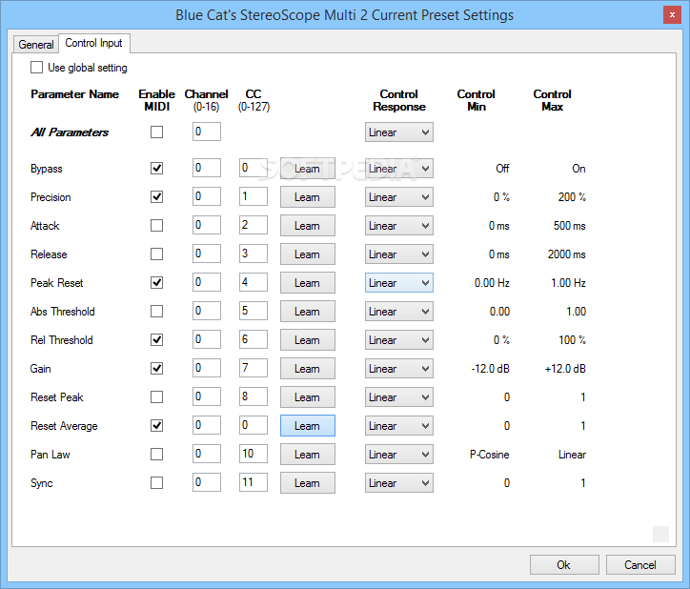Check Enable MIDI for Attack
690x589 pixels.
[156, 225]
